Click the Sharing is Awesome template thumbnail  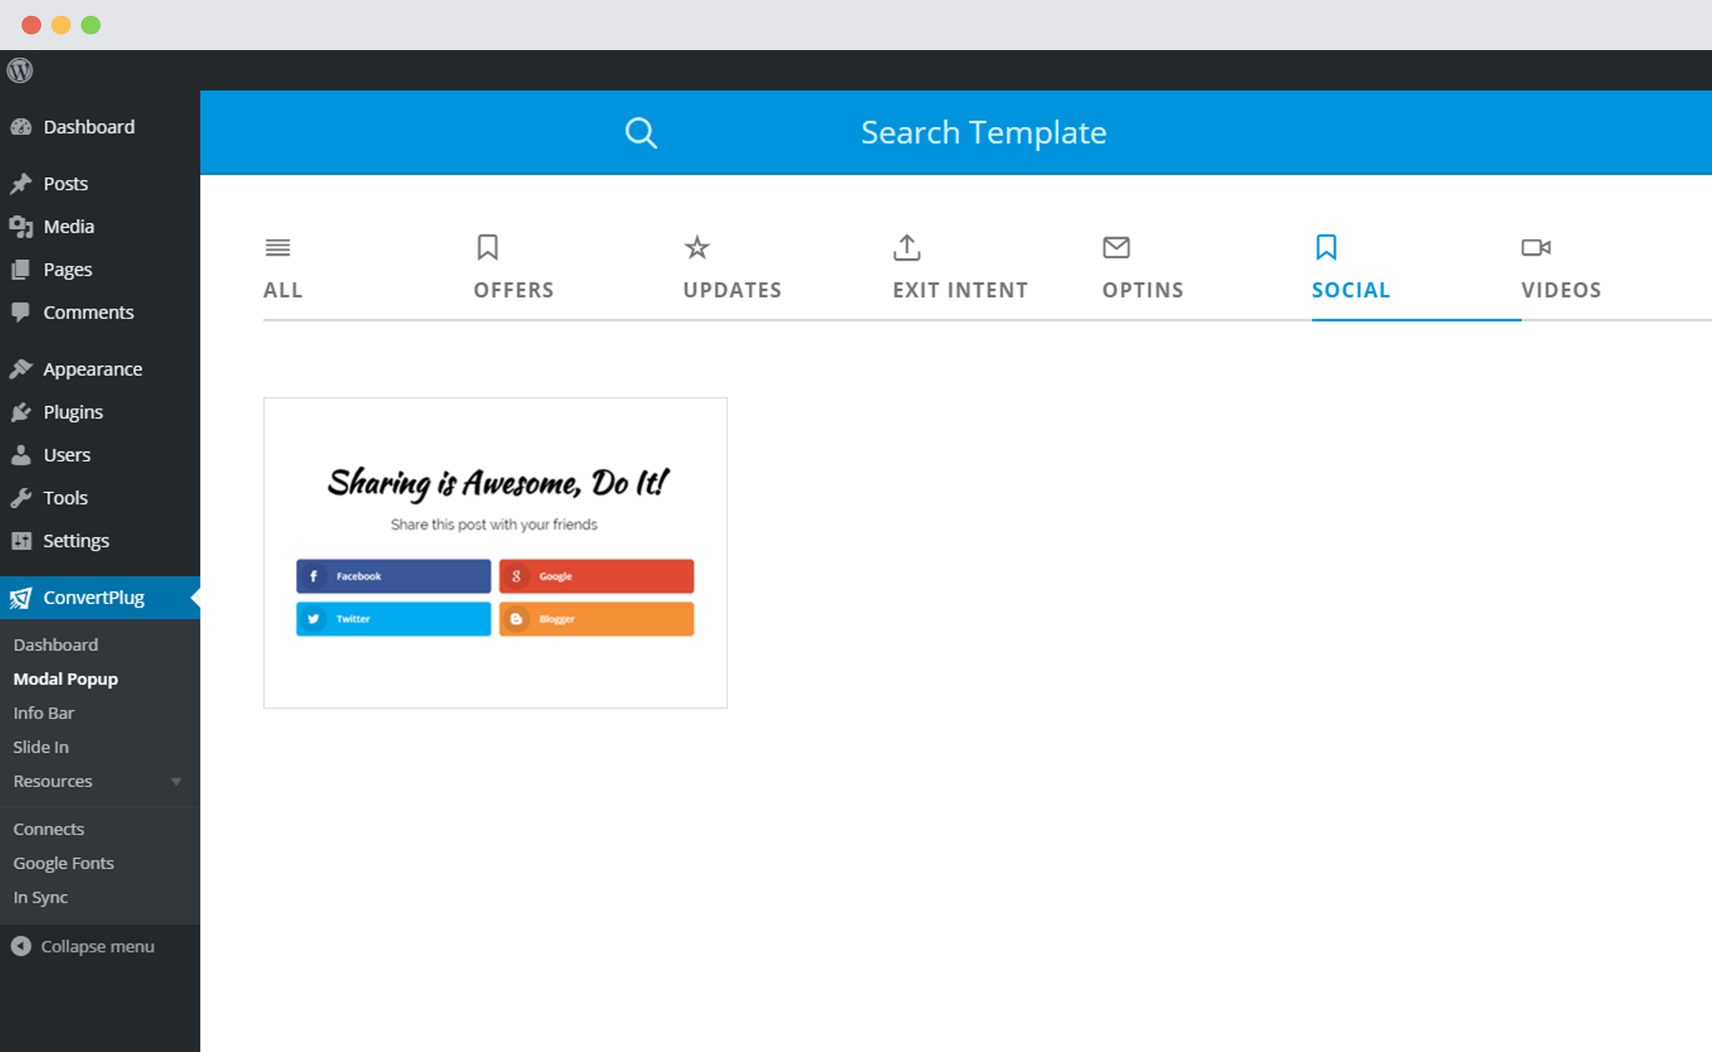tap(494, 552)
